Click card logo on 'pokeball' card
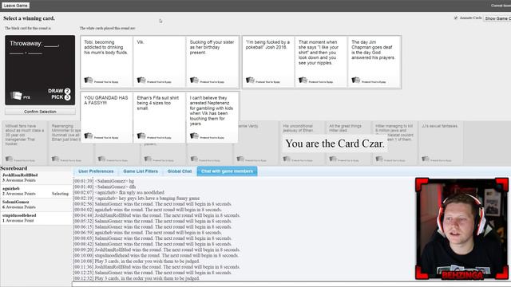Screen dimensions: 511x287 [250, 80]
